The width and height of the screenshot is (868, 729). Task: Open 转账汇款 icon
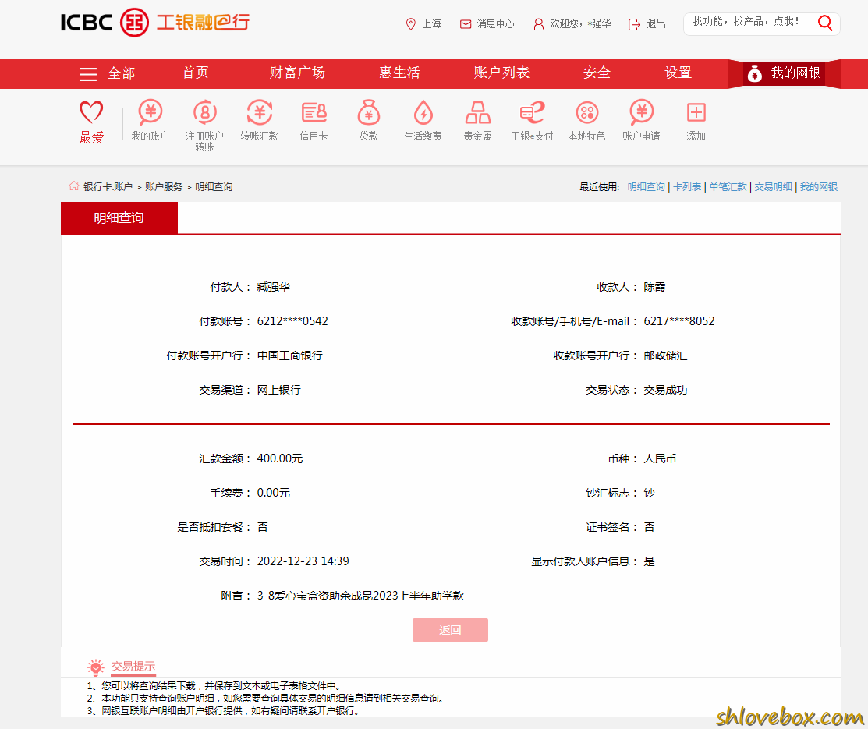(x=259, y=112)
